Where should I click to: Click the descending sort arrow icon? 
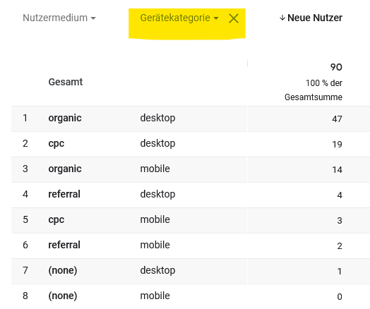(282, 18)
